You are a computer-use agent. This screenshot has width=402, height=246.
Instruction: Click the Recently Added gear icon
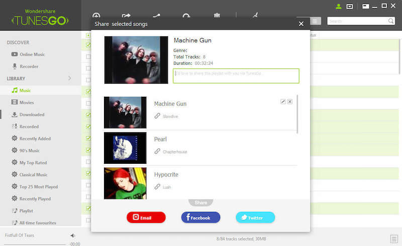click(15, 138)
